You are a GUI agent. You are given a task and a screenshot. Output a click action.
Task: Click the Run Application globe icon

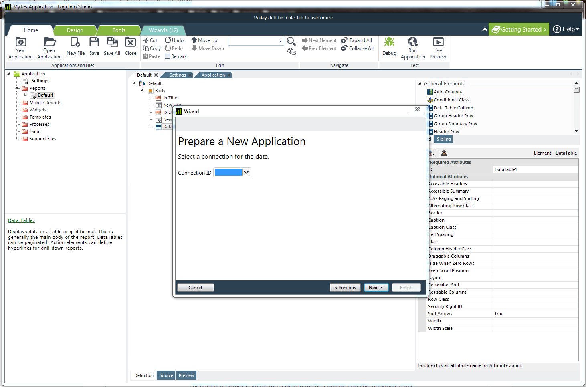click(x=412, y=42)
